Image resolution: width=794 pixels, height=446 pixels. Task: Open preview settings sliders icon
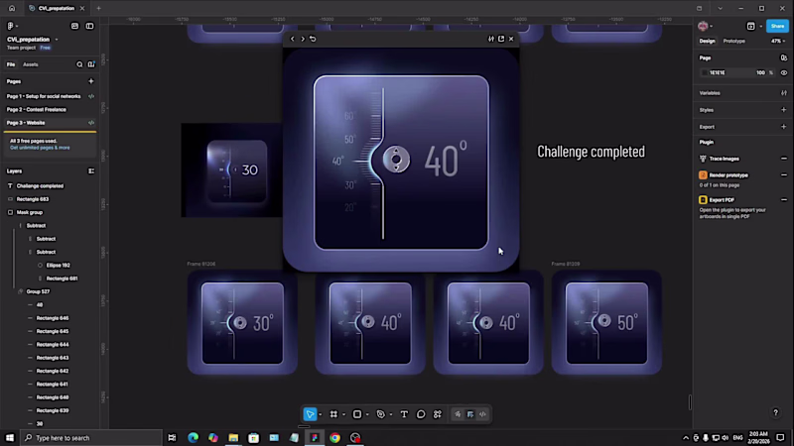click(x=490, y=39)
